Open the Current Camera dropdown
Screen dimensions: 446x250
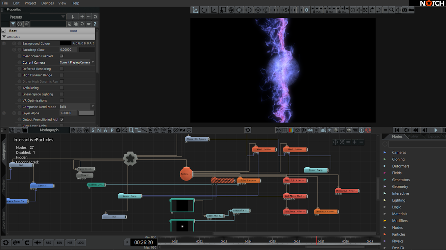point(77,63)
